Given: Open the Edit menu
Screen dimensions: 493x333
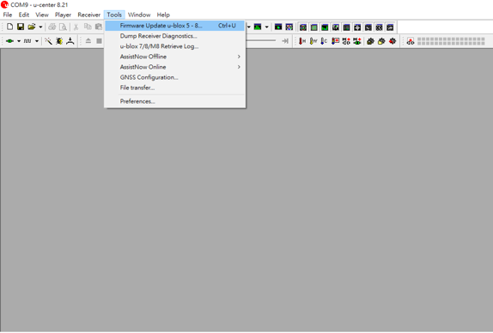Looking at the screenshot, I should point(24,15).
